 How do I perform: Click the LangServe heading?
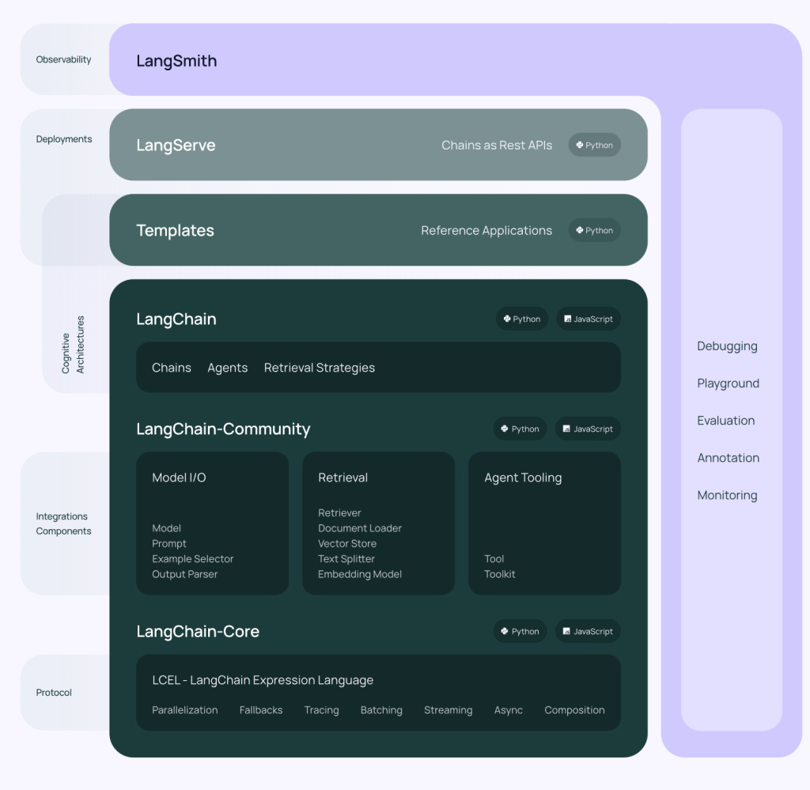(x=176, y=146)
